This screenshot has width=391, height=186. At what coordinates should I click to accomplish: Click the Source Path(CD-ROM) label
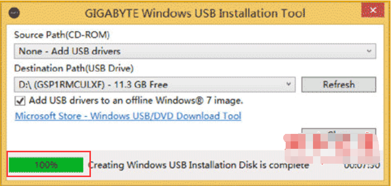point(62,35)
